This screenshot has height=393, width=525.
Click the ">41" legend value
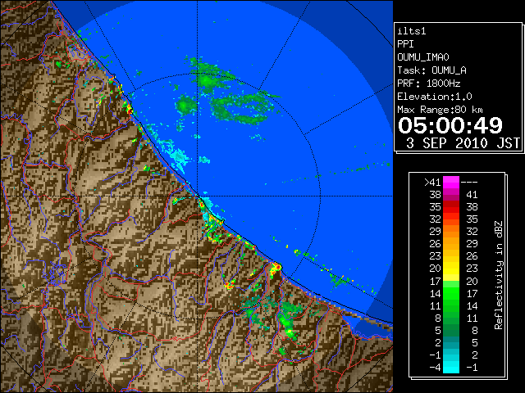click(432, 183)
